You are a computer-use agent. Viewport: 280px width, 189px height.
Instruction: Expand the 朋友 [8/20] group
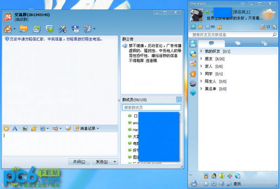(x=238, y=59)
